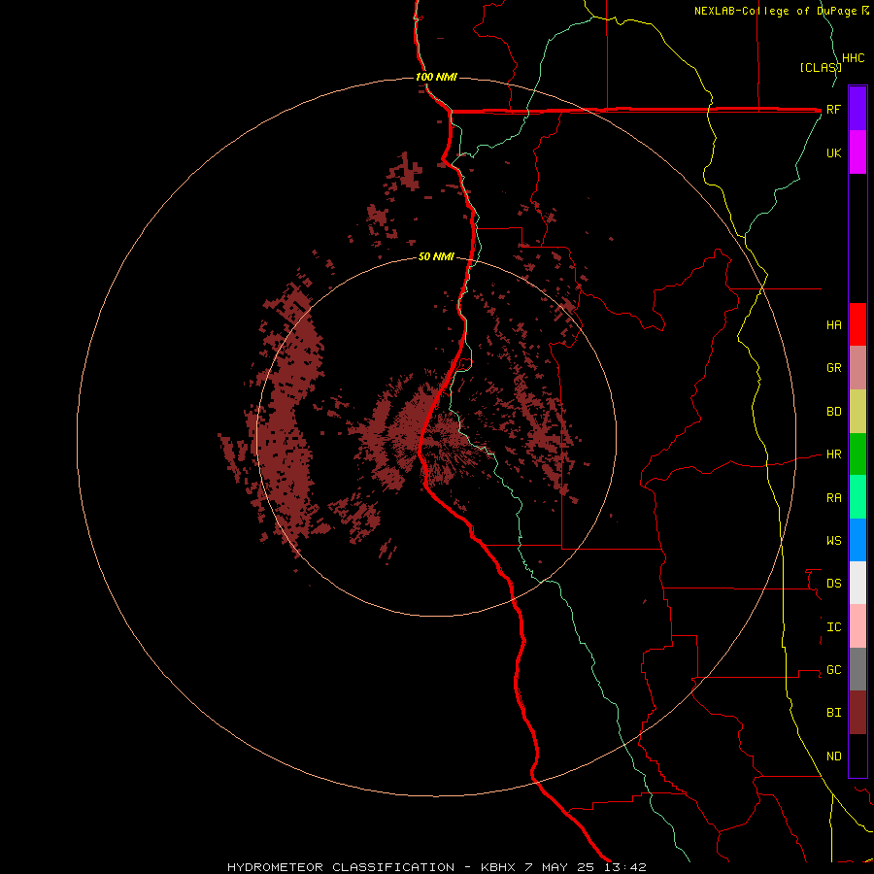Click the yellow BD legend color swatch

(x=857, y=412)
